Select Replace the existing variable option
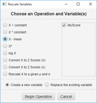The image size is (97, 103). pyautogui.click(x=47, y=85)
